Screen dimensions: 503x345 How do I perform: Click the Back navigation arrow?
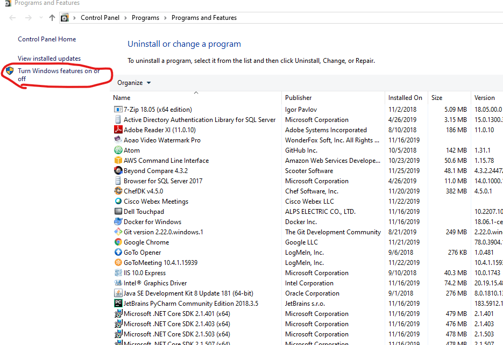point(12,18)
